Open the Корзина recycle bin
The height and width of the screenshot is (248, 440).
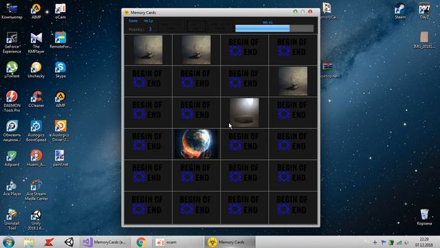pos(424,217)
